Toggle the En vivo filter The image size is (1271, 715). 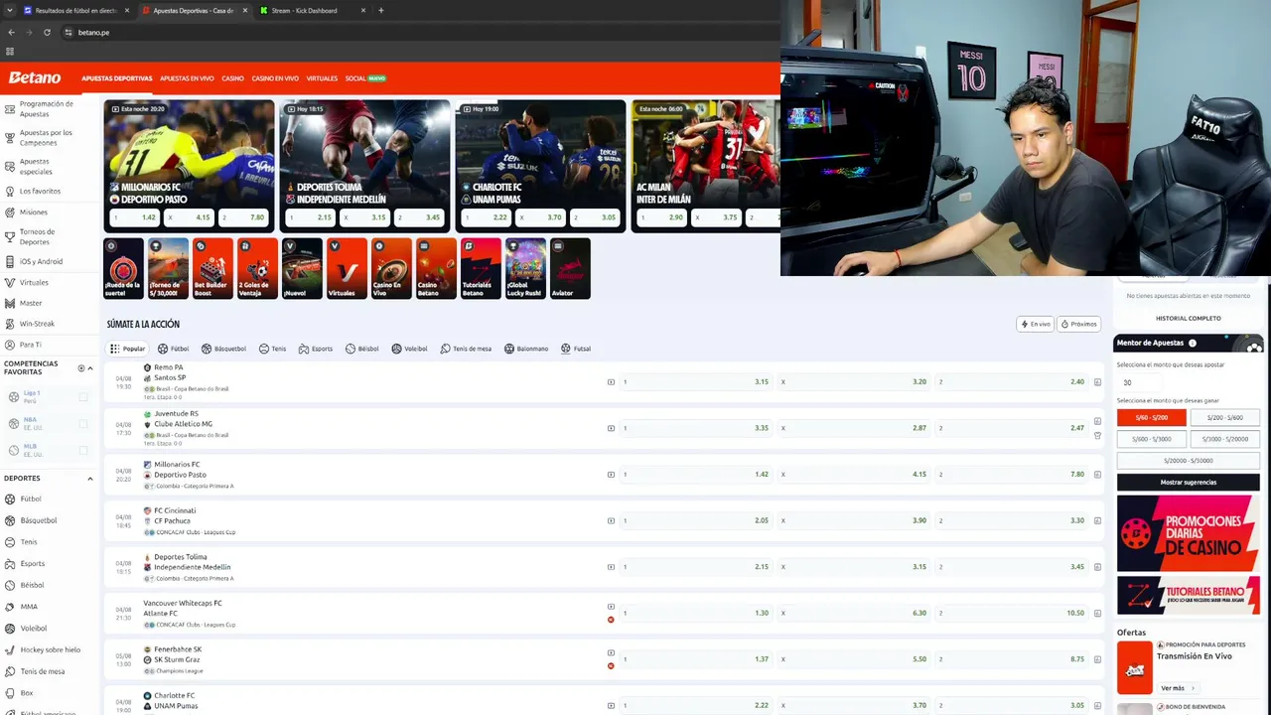(1035, 324)
